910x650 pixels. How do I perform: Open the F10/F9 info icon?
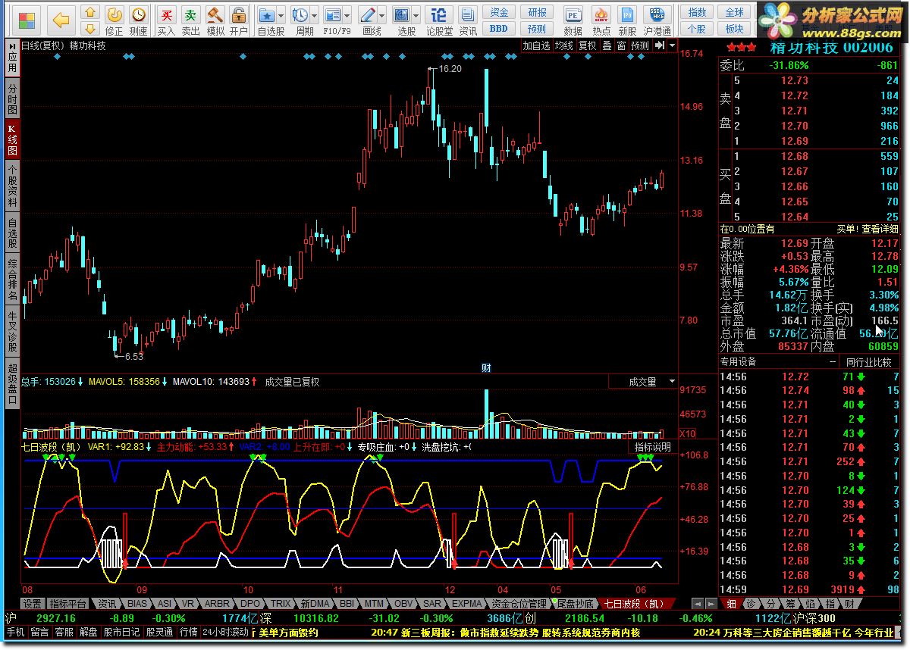point(334,15)
